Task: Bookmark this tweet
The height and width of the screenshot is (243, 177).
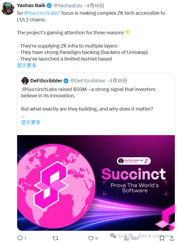Action: click(162, 238)
